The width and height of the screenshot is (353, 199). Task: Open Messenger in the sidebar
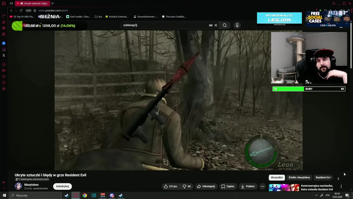(x=4, y=43)
